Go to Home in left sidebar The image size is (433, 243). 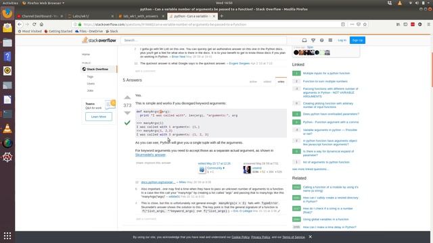86,54
